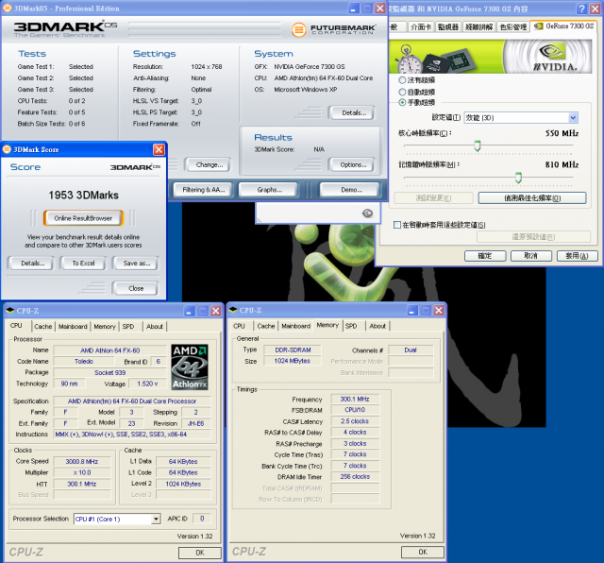The height and width of the screenshot is (563, 604).
Task: Open system Details... in 3DMark05 window
Action: click(x=353, y=113)
